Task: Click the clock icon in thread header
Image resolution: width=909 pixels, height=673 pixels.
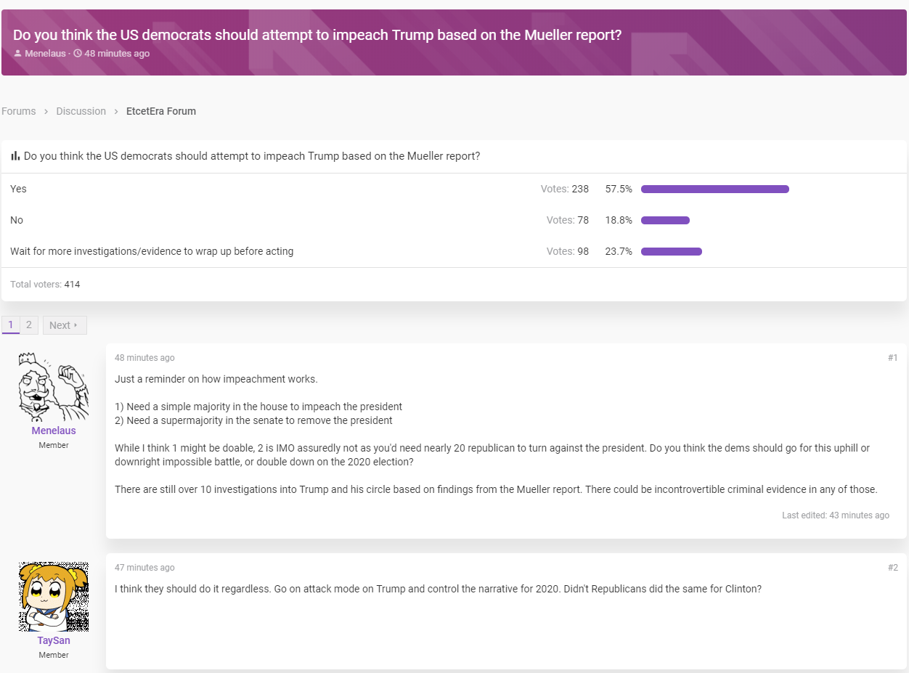Action: click(x=78, y=54)
